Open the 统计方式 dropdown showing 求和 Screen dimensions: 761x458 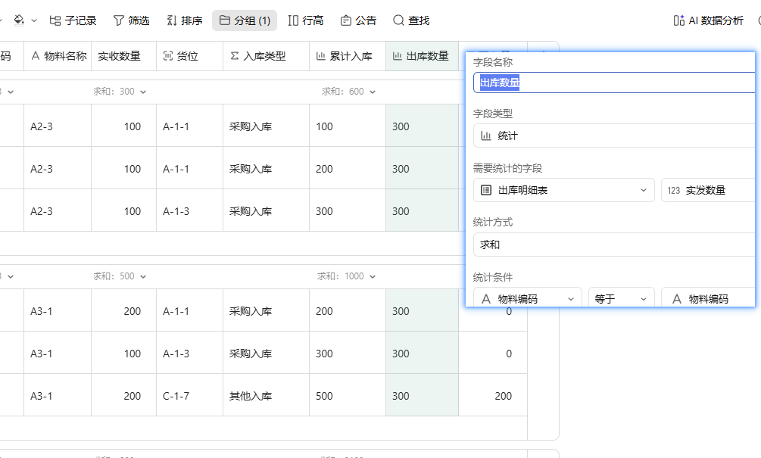click(614, 245)
